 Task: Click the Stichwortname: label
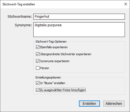coord(20,17)
